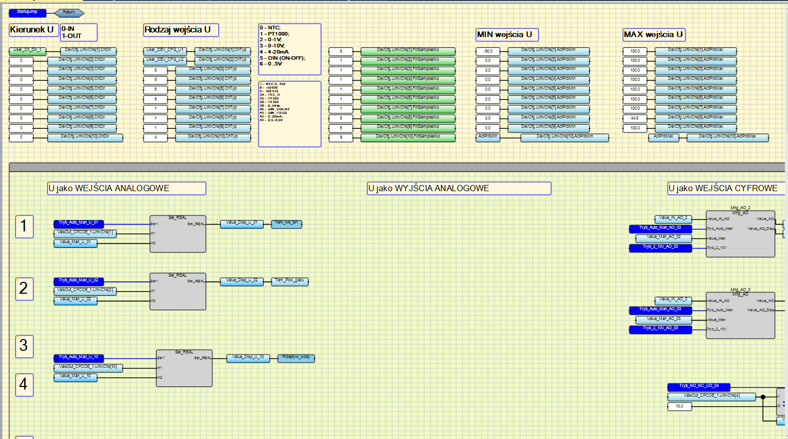Select the Value_Man_U_10 input variable
The width and height of the screenshot is (788, 439).
point(75,378)
